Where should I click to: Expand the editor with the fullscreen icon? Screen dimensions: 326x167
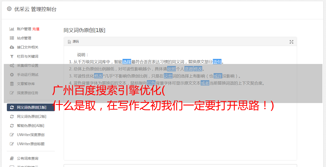tap(291, 42)
